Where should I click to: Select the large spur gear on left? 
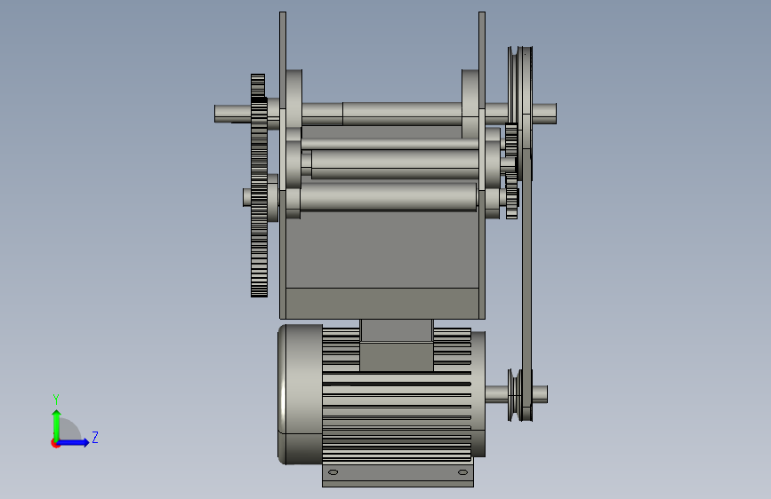259,196
